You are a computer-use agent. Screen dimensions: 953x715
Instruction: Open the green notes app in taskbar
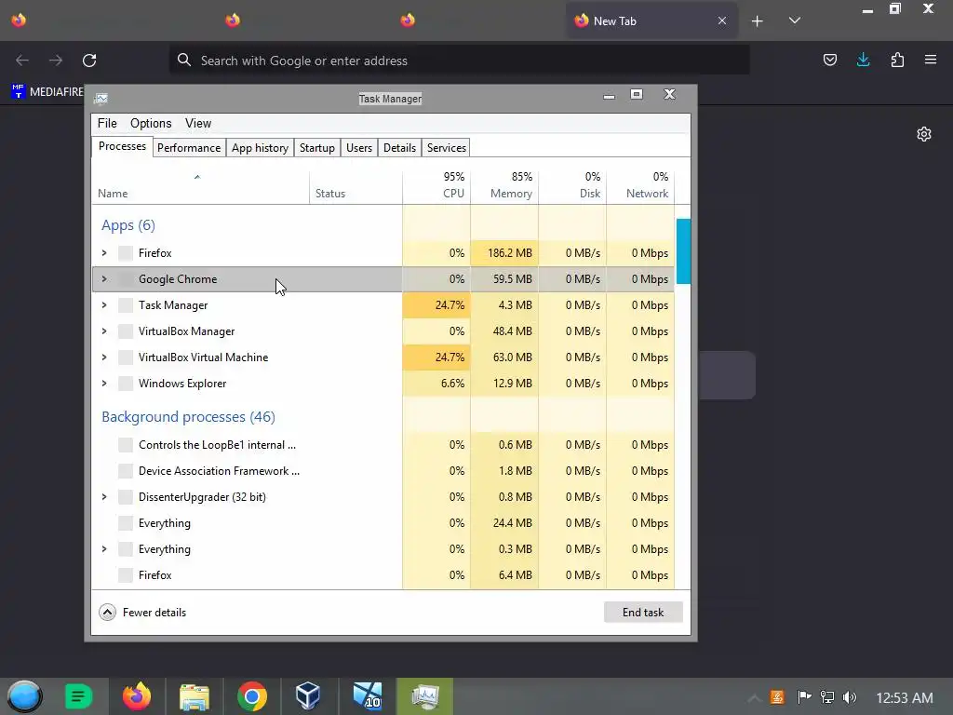click(78, 696)
